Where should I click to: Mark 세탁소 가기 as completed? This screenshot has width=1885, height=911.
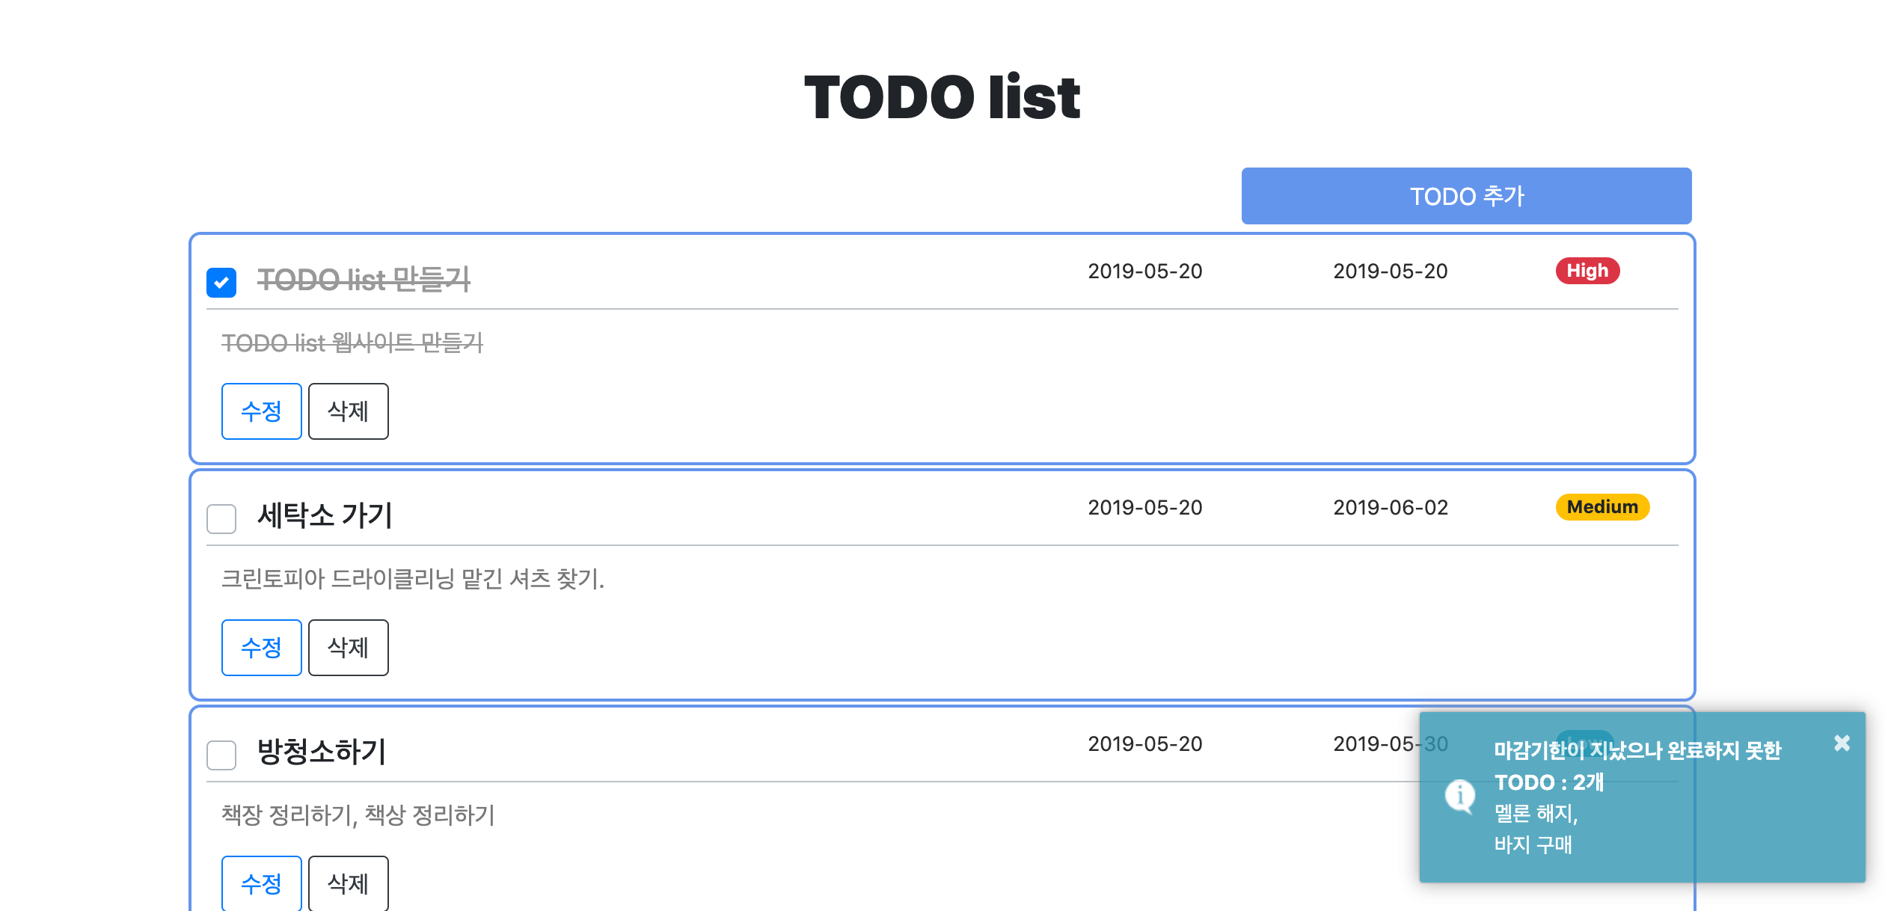pos(221,518)
